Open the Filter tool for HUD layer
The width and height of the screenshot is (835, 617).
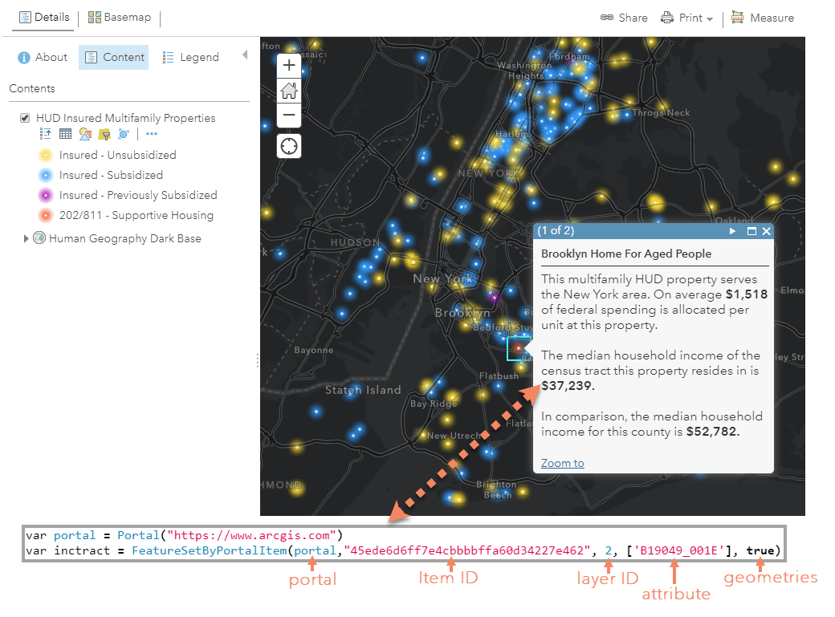click(104, 134)
